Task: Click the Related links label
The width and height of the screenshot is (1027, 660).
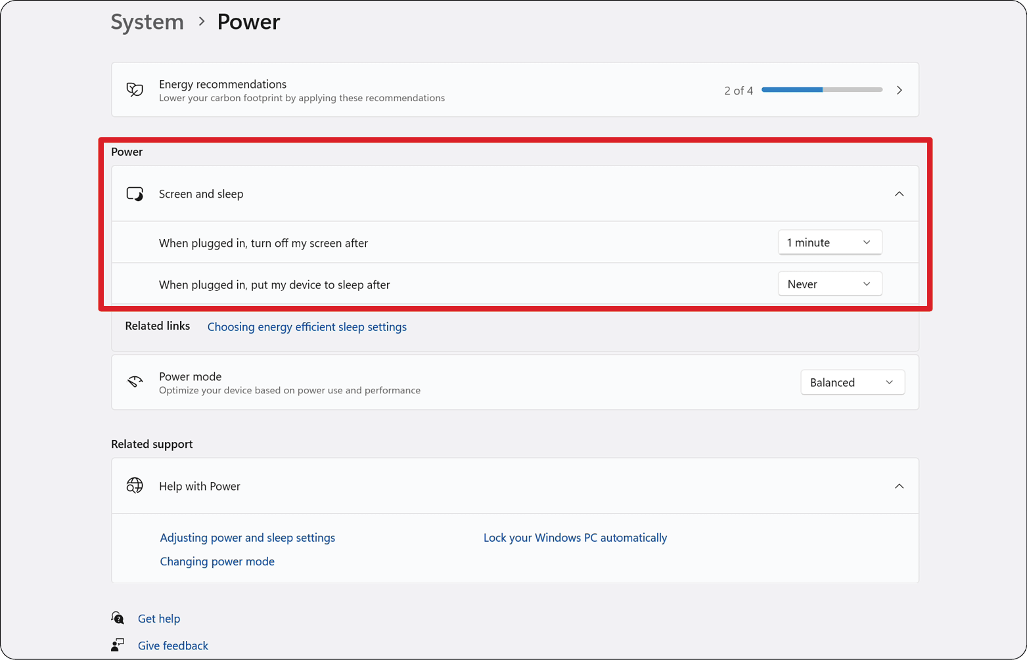Action: (x=158, y=326)
